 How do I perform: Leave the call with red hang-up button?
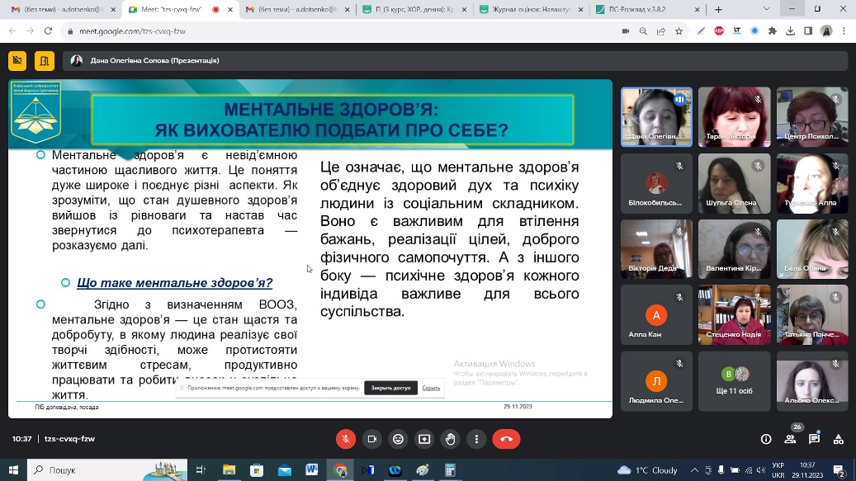(x=507, y=439)
